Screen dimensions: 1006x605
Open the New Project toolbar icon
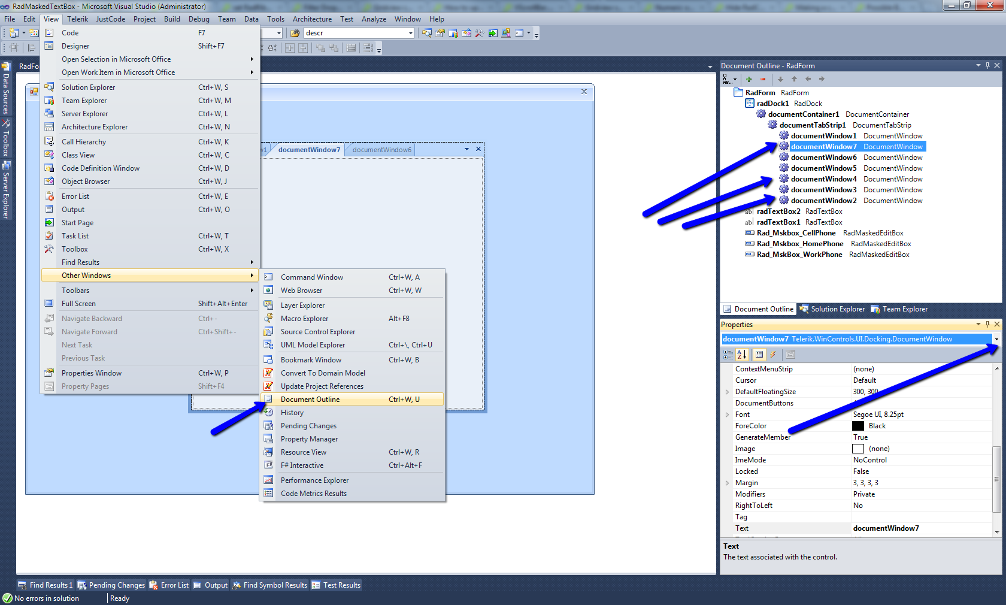tap(15, 33)
